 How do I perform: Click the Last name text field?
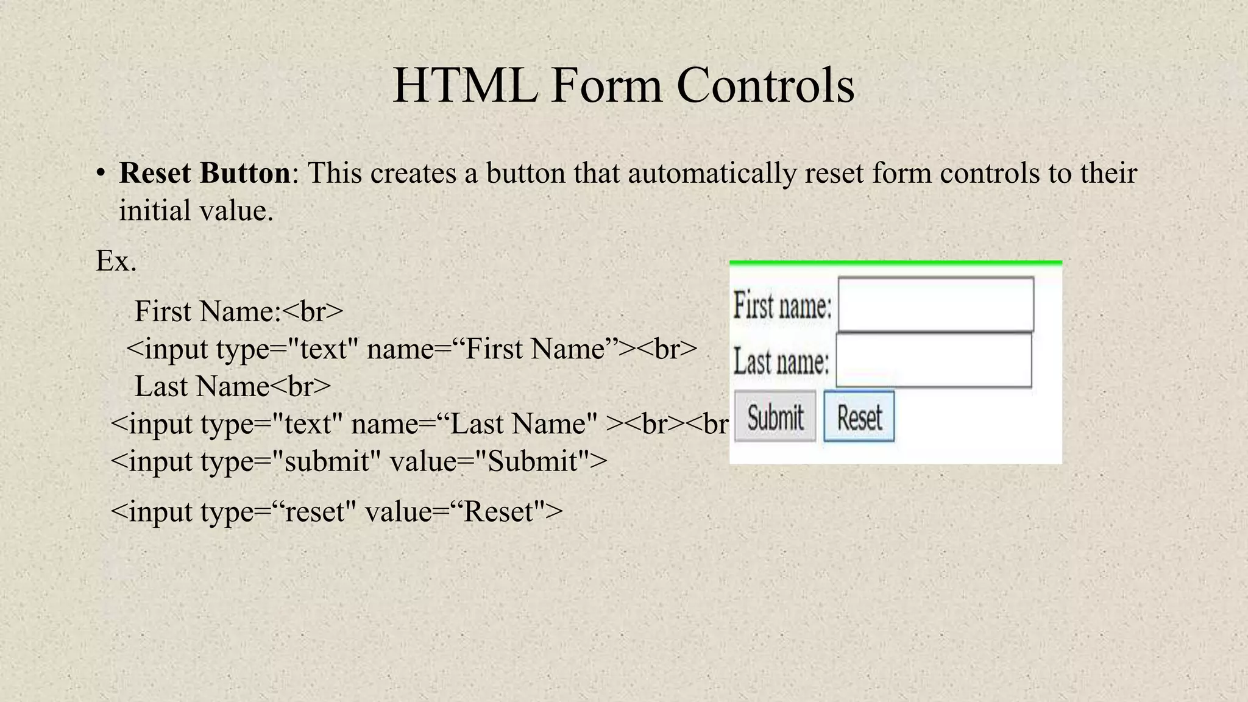click(x=934, y=360)
